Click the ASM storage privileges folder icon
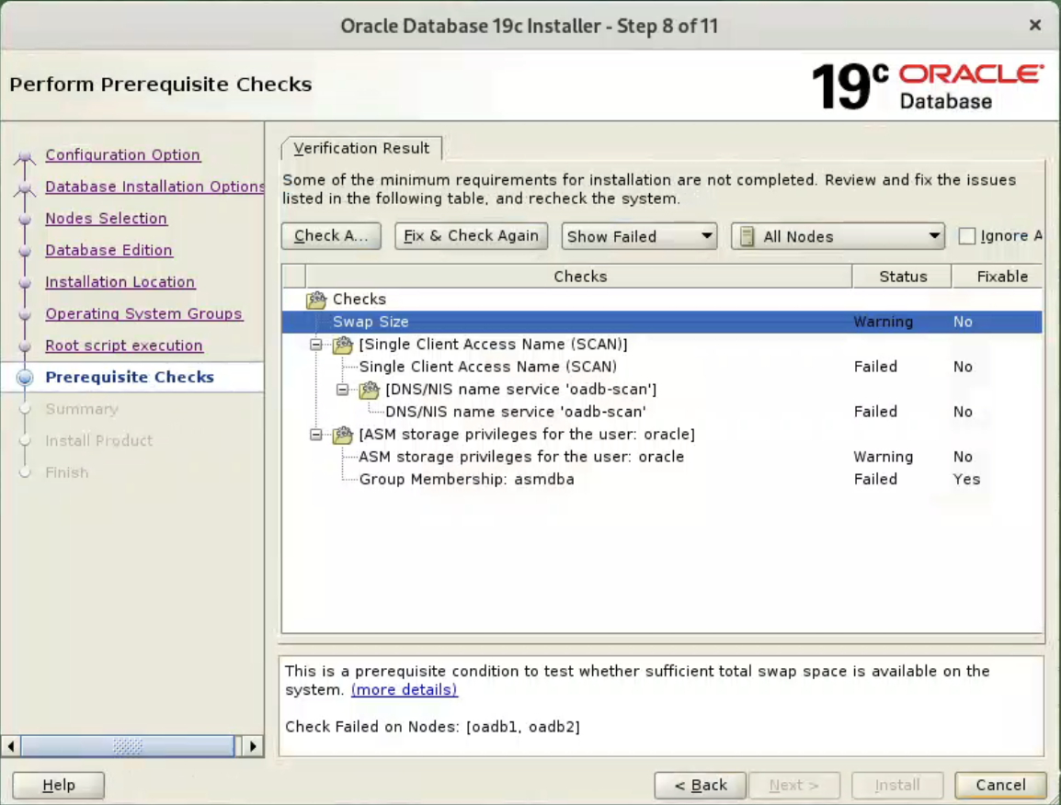1061x805 pixels. pyautogui.click(x=342, y=435)
